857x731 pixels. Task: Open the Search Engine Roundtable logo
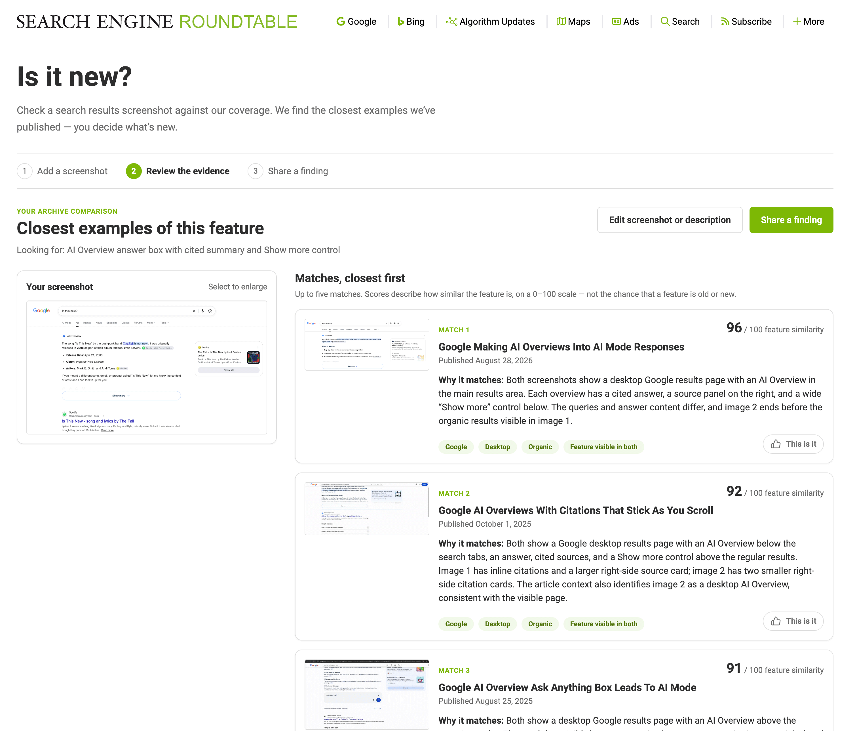[157, 22]
